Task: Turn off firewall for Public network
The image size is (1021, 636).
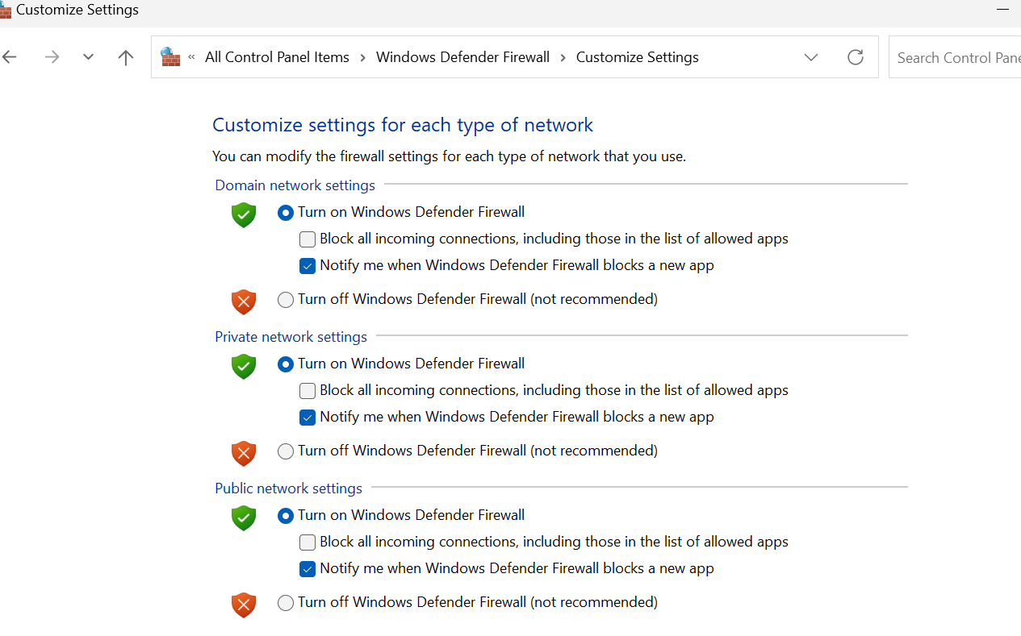Action: tap(286, 603)
